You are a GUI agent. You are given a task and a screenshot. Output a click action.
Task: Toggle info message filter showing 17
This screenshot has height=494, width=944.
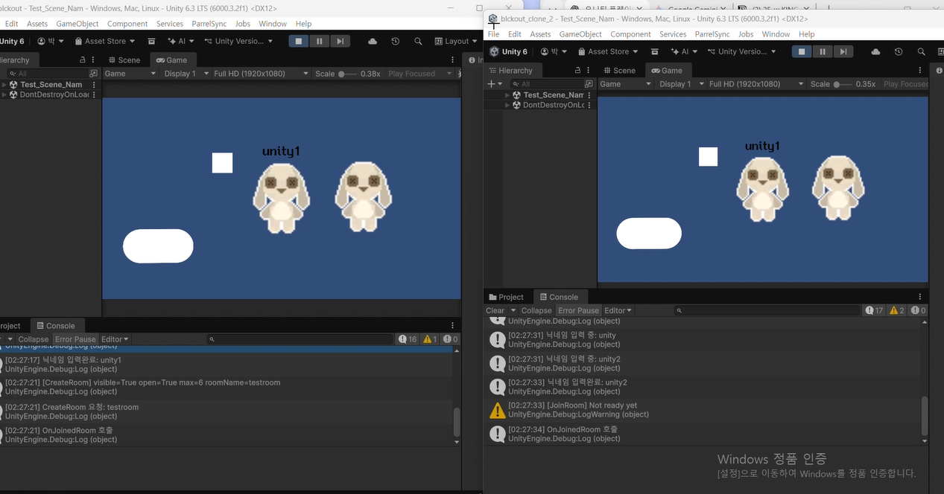(874, 311)
